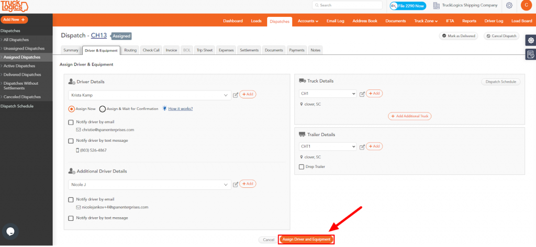Image resolution: width=536 pixels, height=247 pixels.
Task: Open the chat support bubble
Action: 10,231
